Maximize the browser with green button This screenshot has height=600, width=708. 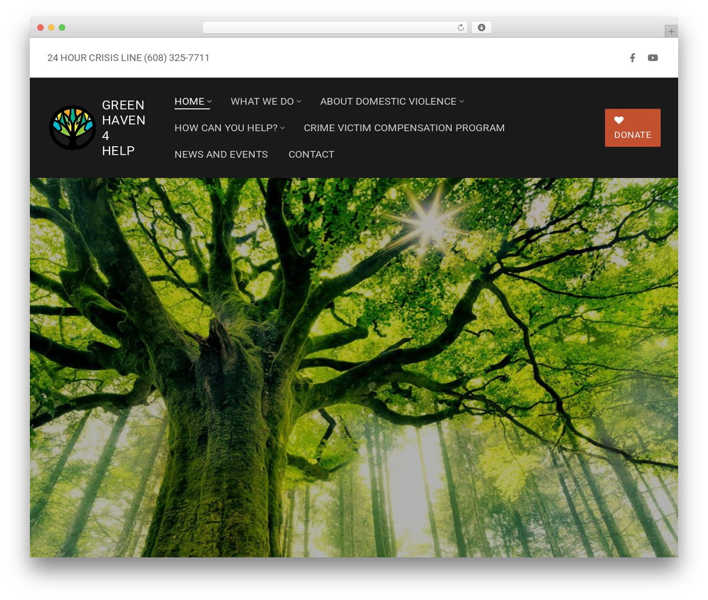[x=62, y=28]
